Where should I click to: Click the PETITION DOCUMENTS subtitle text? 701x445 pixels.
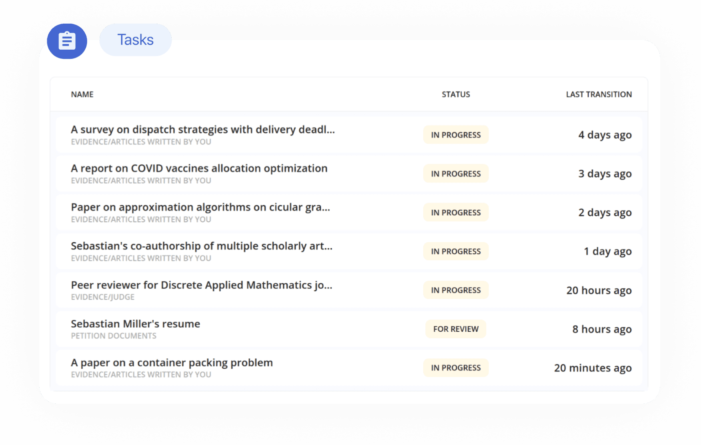tap(114, 336)
